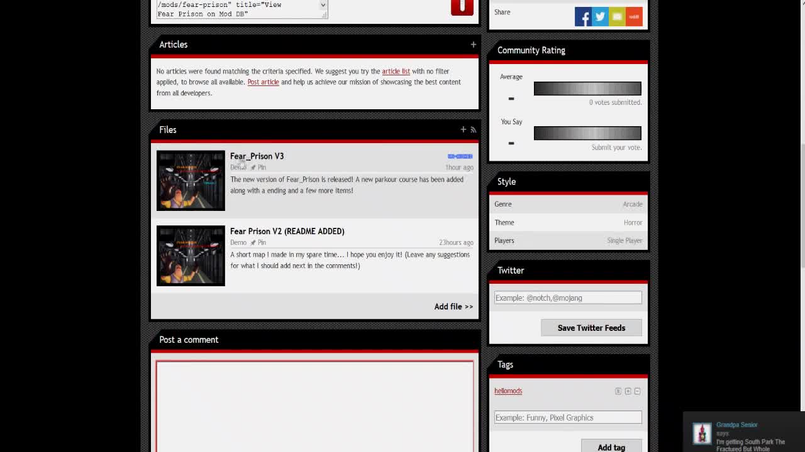
Task: Open the Files RSS feed icon
Action: (474, 130)
